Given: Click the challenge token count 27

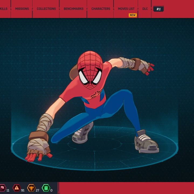Looking at the screenshot, I should click(x=37, y=190).
